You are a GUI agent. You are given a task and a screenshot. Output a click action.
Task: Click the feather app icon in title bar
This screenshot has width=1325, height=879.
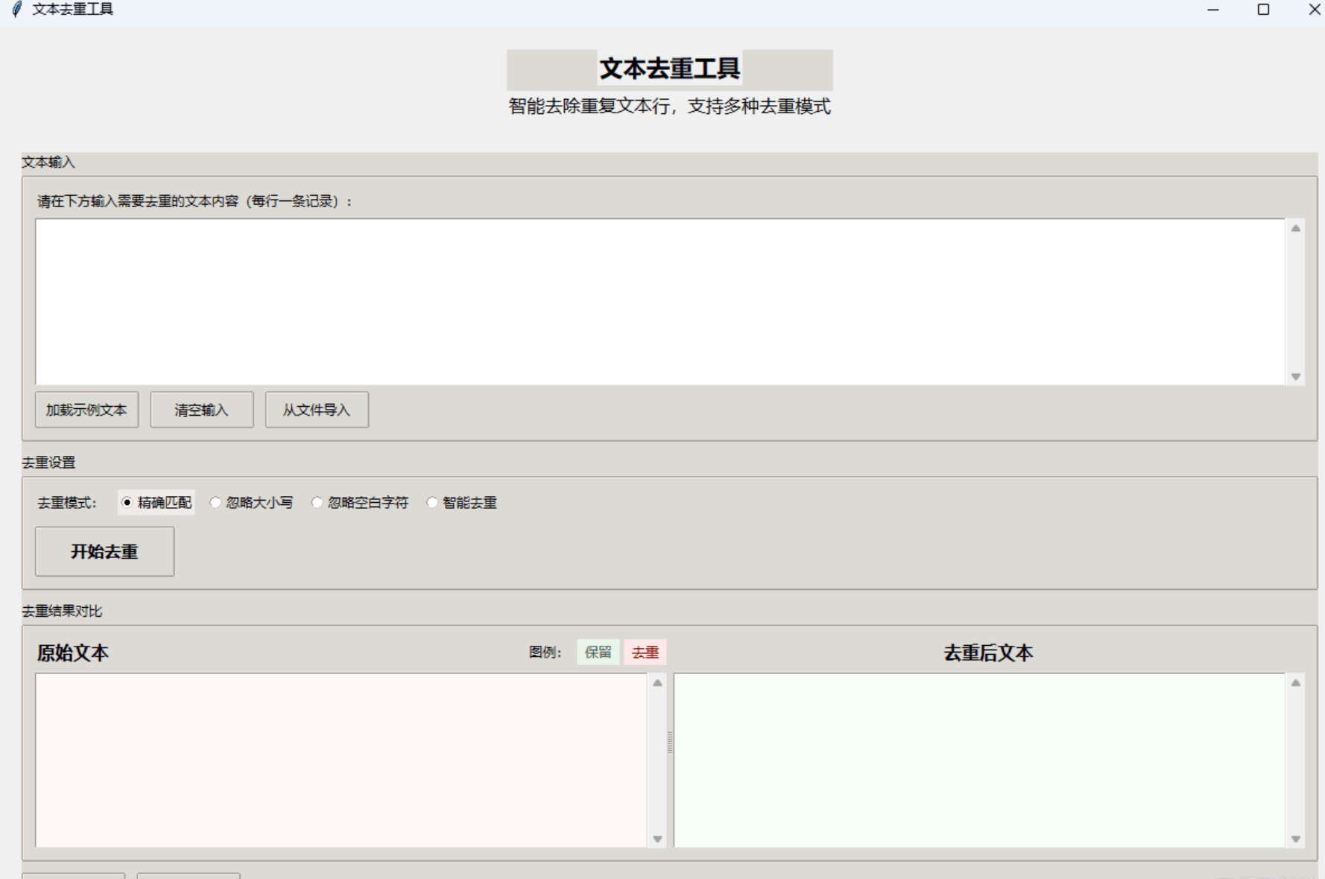coord(16,10)
